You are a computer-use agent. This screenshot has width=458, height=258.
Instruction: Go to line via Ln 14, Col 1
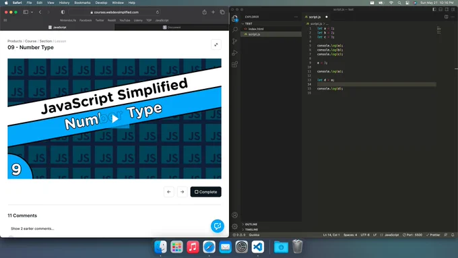pos(331,235)
